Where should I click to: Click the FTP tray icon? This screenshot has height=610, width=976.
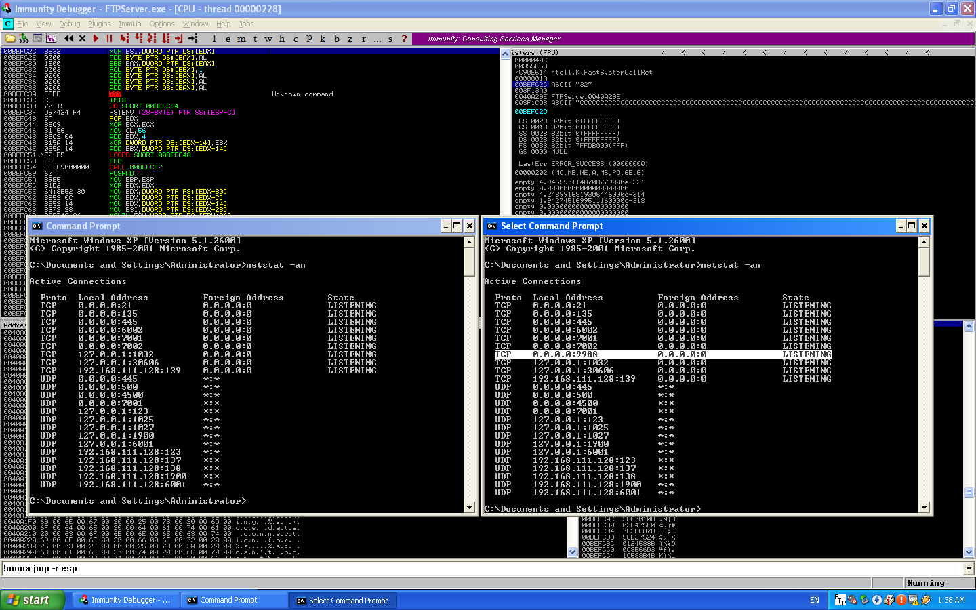[x=840, y=600]
